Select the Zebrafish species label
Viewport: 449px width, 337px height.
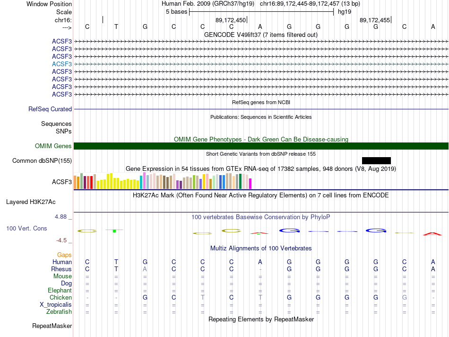[59, 311]
